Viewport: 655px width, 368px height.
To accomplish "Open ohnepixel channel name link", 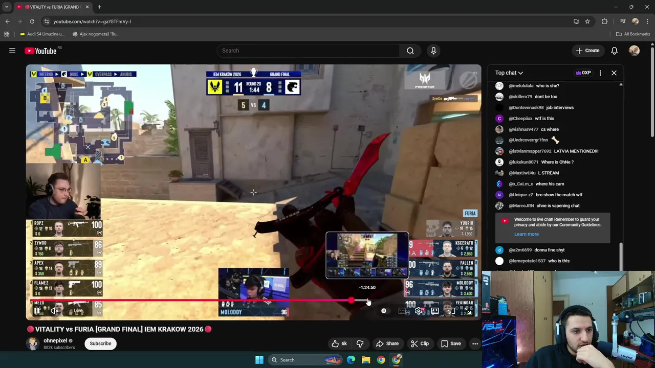I will tap(55, 340).
